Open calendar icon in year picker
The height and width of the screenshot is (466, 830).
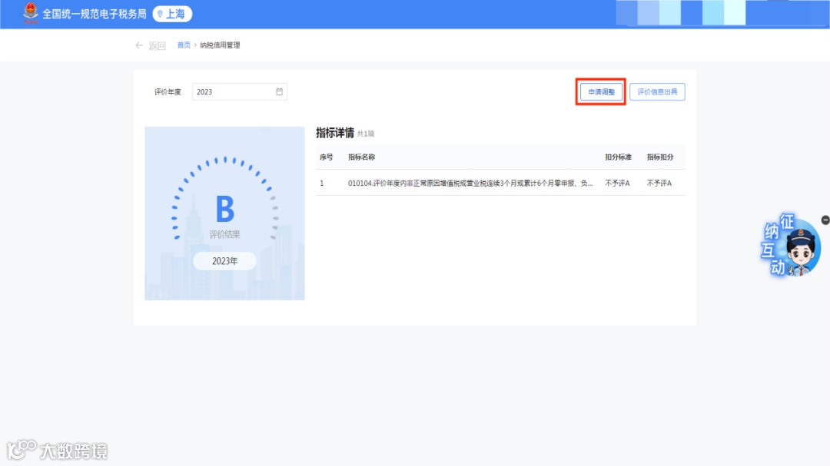pyautogui.click(x=279, y=91)
